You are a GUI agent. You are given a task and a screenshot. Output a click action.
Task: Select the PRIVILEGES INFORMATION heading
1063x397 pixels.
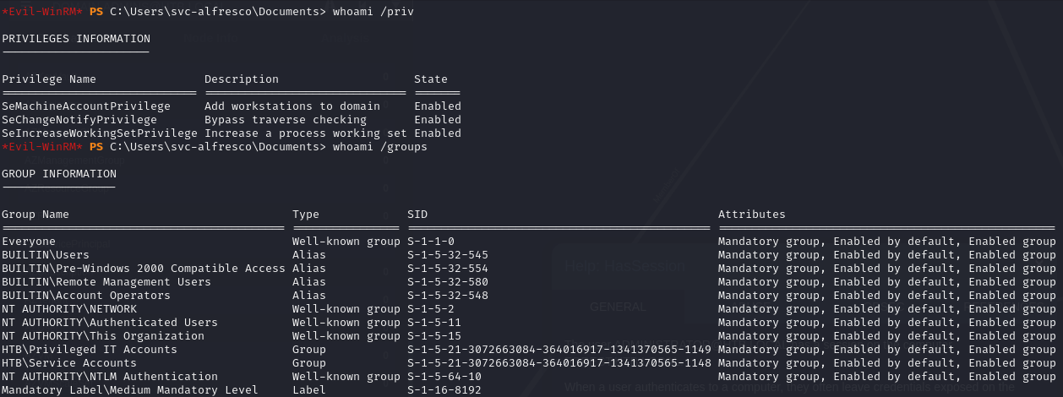[76, 39]
